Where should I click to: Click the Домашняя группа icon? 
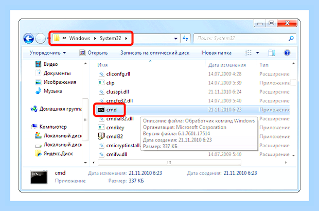[34, 109]
